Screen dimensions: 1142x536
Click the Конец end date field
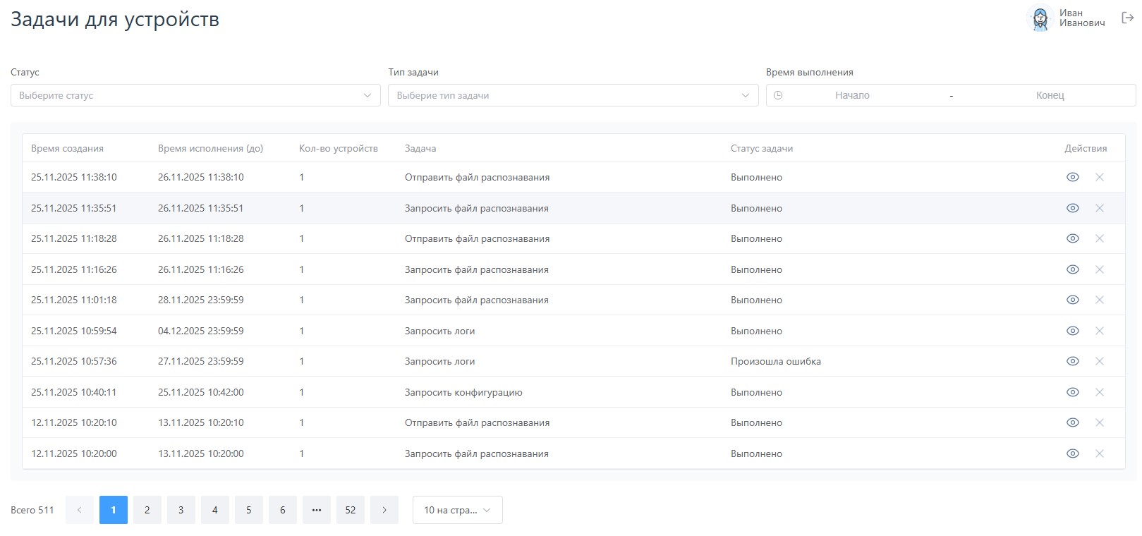tap(1050, 95)
